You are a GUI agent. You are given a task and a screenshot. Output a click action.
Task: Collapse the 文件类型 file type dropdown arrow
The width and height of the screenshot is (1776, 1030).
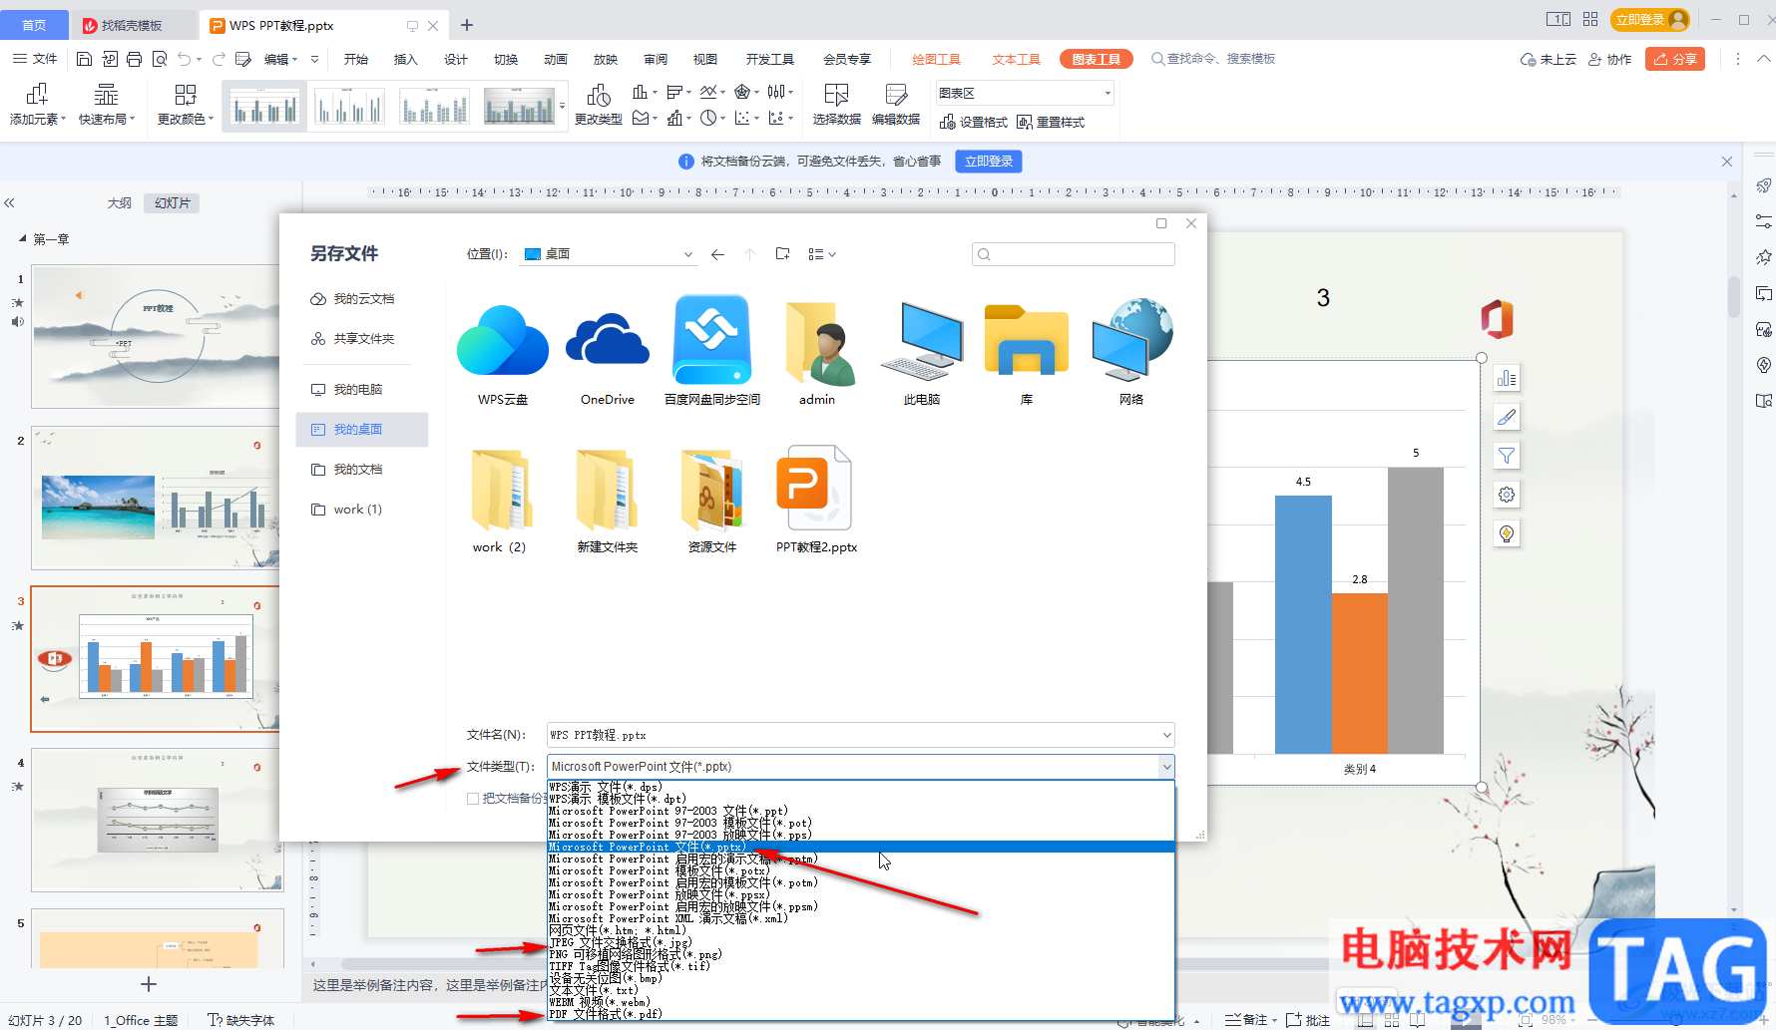coord(1166,767)
